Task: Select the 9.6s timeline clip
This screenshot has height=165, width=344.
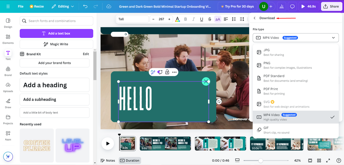Action: (x=165, y=144)
